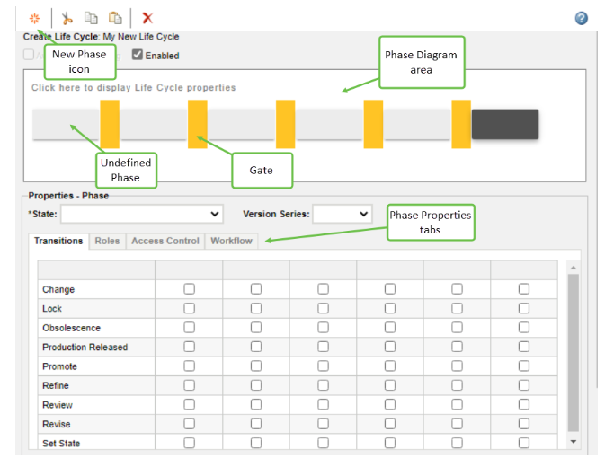
Task: Tick the first checkbox in the Change row
Action: pos(189,289)
